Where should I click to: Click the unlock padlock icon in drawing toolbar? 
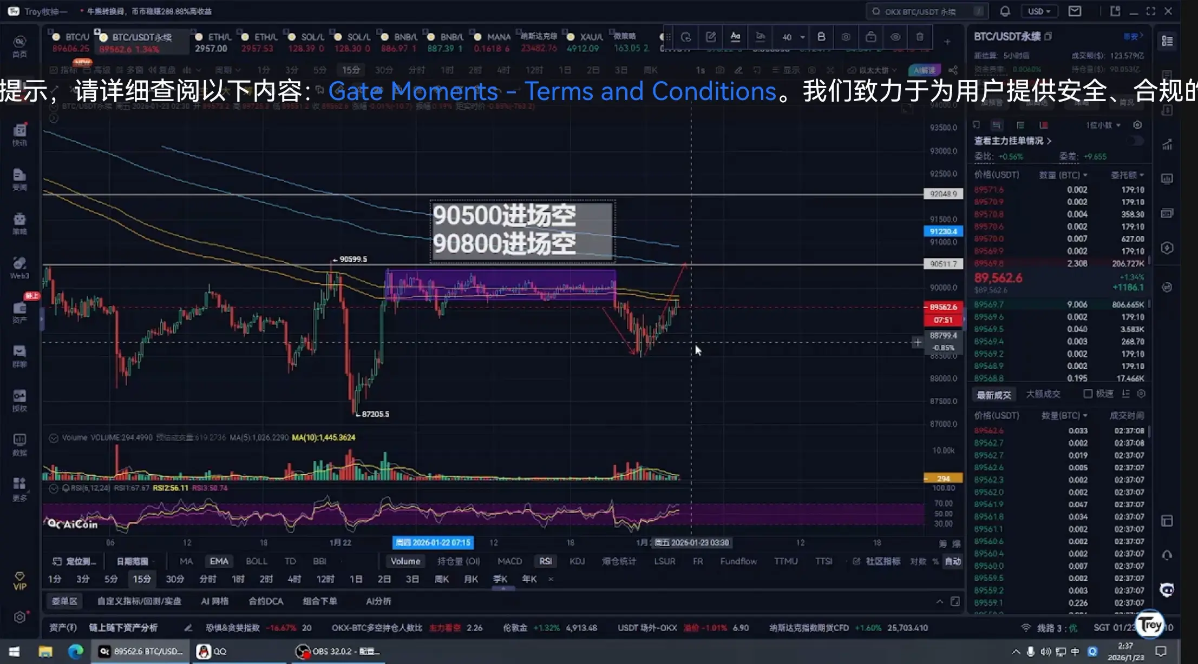(x=870, y=37)
